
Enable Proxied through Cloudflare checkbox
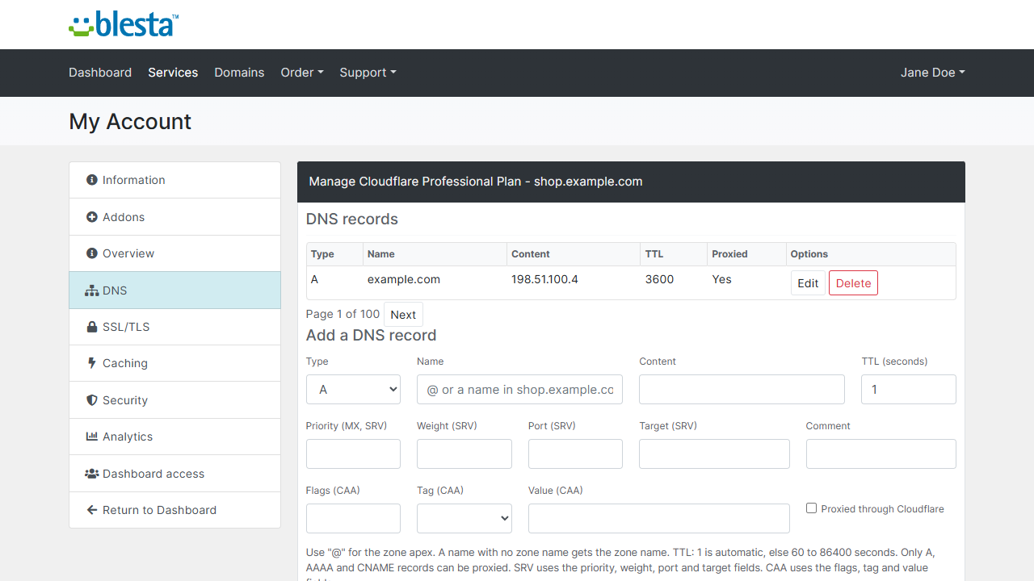(812, 508)
